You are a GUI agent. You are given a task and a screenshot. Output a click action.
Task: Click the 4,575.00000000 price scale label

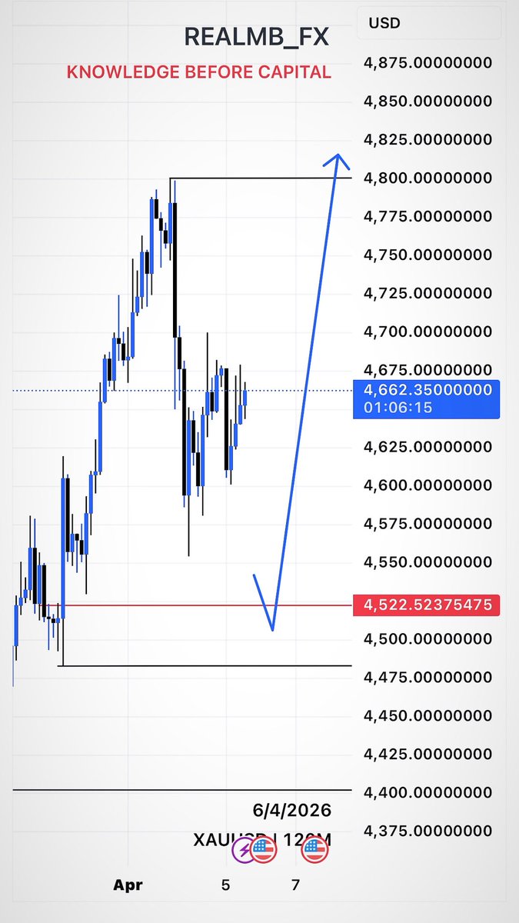point(428,524)
